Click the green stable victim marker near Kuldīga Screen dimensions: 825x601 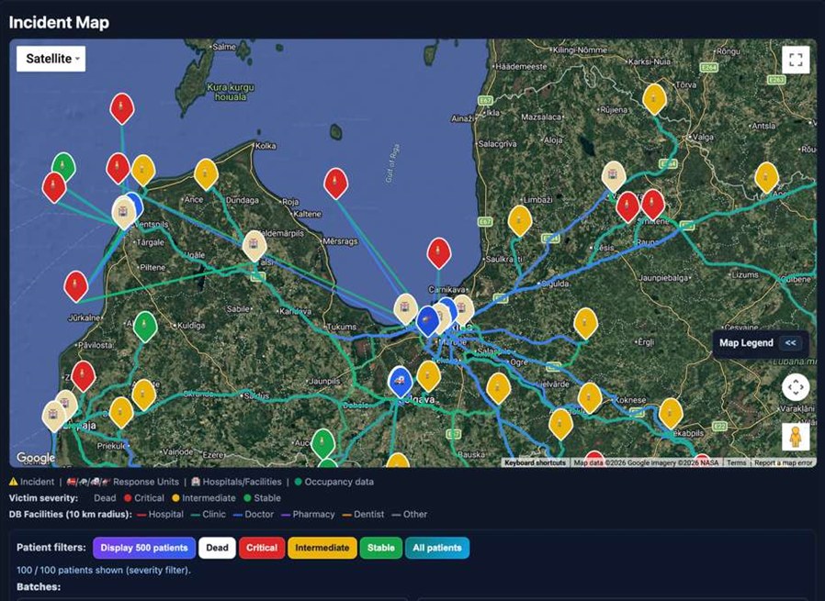tap(144, 327)
